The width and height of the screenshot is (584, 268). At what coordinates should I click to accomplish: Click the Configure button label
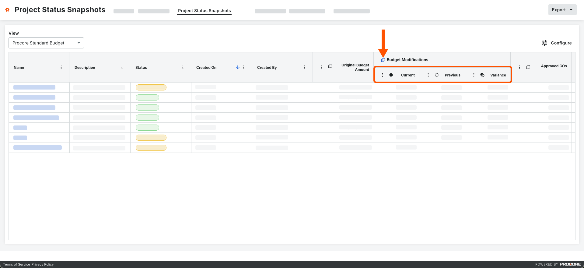tap(561, 43)
